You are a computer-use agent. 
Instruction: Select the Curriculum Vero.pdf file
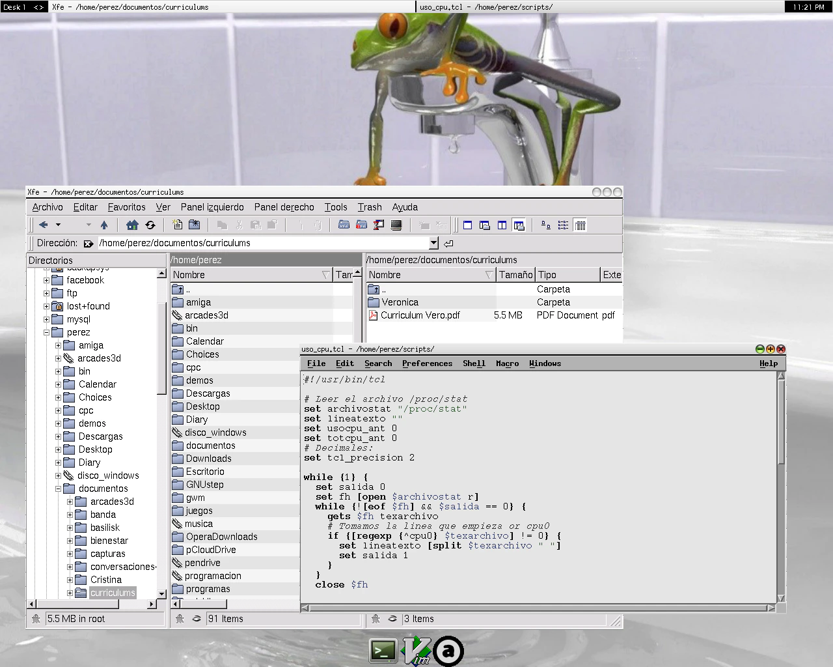pyautogui.click(x=420, y=315)
